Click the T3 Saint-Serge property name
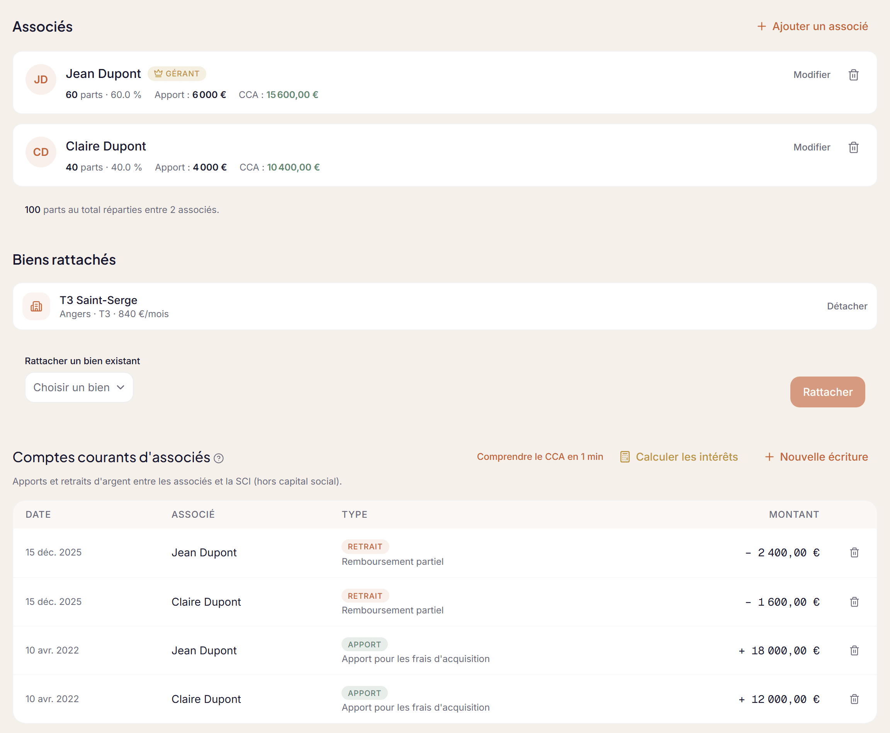The width and height of the screenshot is (890, 733). (99, 300)
